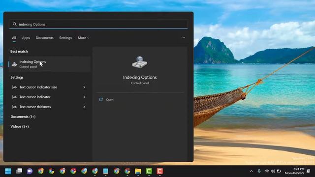Screen dimensions: 315x177
Task: Click the Indexing Options icon in best match
Action: pos(14,64)
